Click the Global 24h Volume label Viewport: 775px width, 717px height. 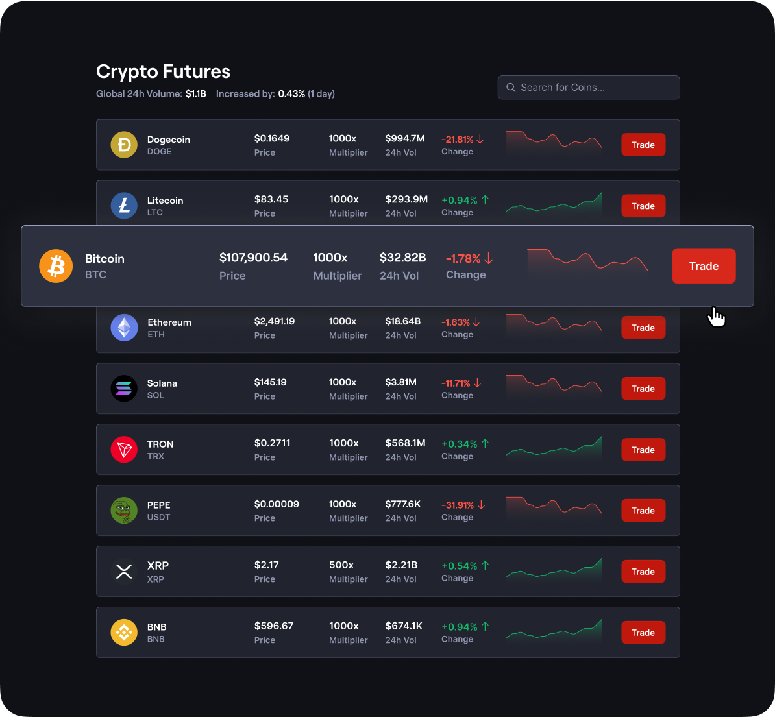139,93
